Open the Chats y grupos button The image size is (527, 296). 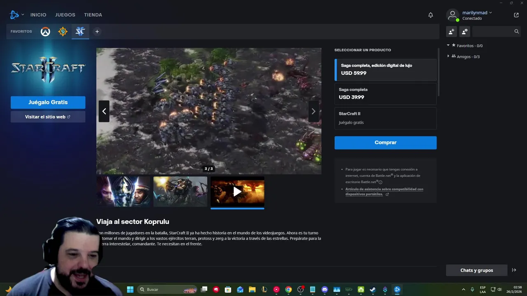point(477,270)
